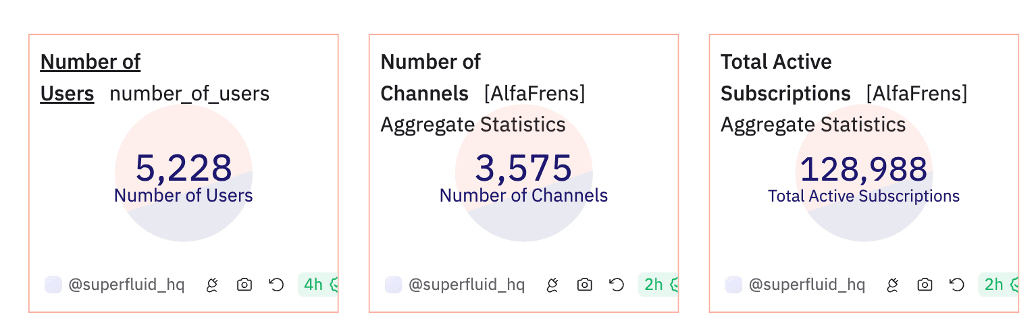Screen dimensions: 1036x325
Task: Refresh the Number of Users query
Action: pos(276,285)
